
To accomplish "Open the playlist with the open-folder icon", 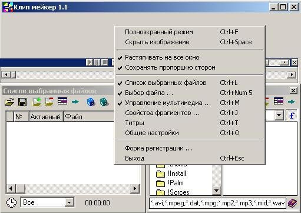I will pos(9,102).
